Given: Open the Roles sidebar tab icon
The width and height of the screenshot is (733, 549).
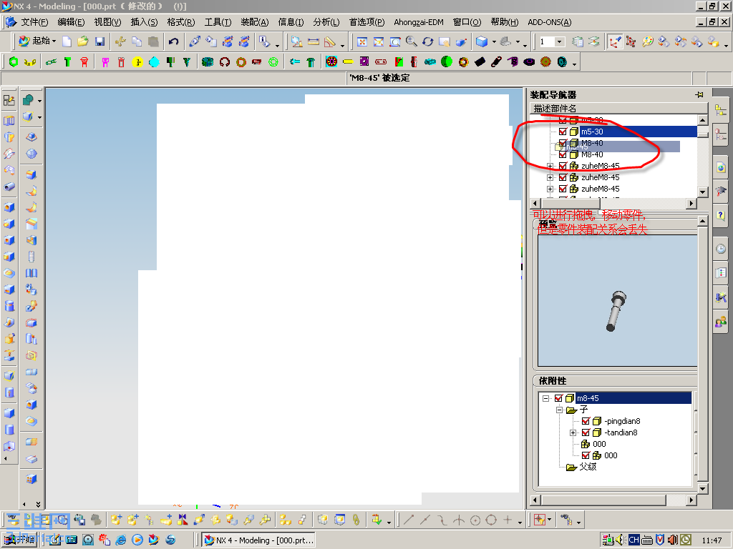Looking at the screenshot, I should coord(721,321).
